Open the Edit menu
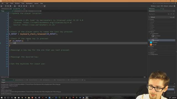Image resolution: width=177 pixels, height=99 pixels. click(7, 3)
